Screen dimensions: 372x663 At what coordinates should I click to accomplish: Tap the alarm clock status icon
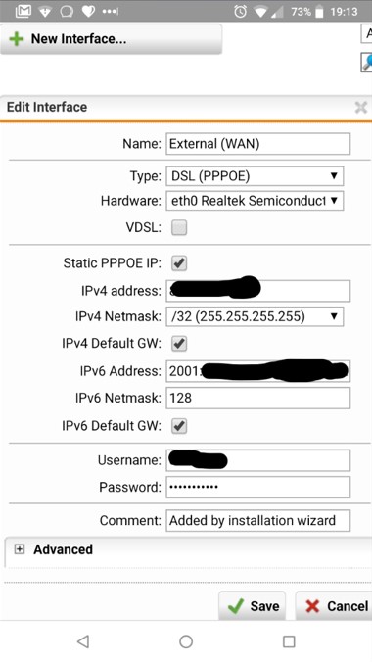pyautogui.click(x=240, y=11)
